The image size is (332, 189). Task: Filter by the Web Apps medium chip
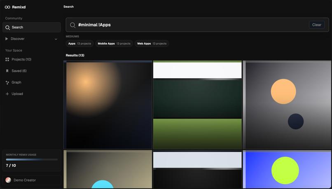coord(152,44)
